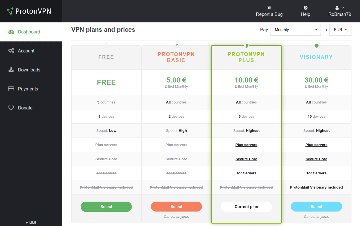Image resolution: width=360 pixels, height=226 pixels.
Task: Click the Report a Bug icon
Action: 269,8
